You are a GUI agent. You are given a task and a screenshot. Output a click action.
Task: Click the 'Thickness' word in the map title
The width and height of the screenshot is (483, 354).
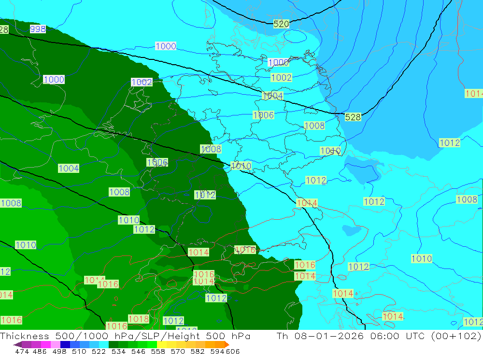coord(25,336)
